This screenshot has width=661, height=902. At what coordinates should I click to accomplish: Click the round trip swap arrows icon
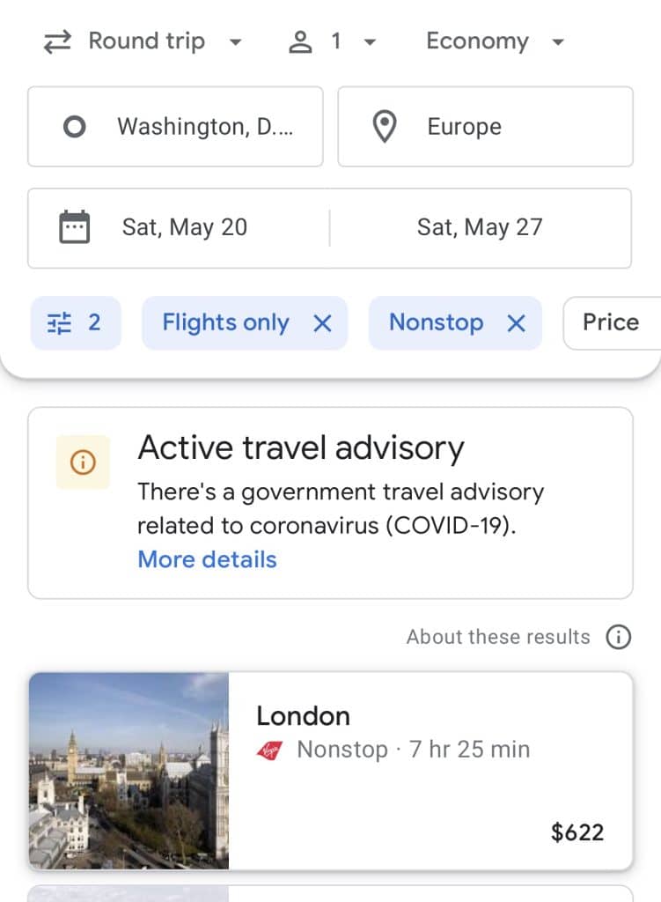click(57, 42)
